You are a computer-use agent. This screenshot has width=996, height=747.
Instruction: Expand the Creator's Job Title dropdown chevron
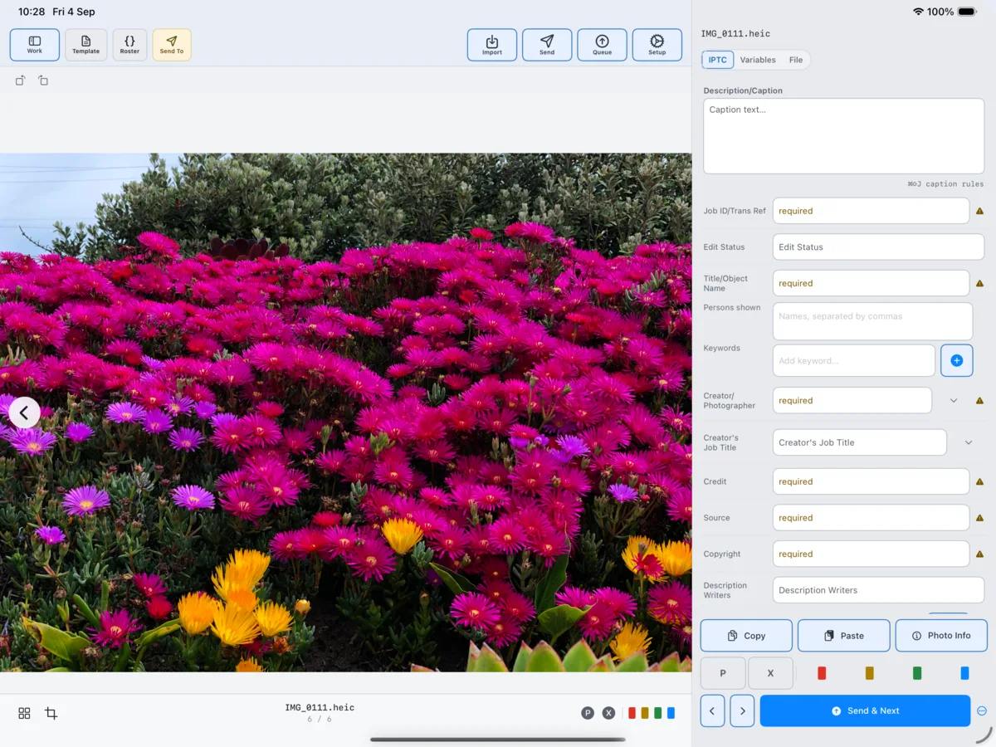[969, 442]
